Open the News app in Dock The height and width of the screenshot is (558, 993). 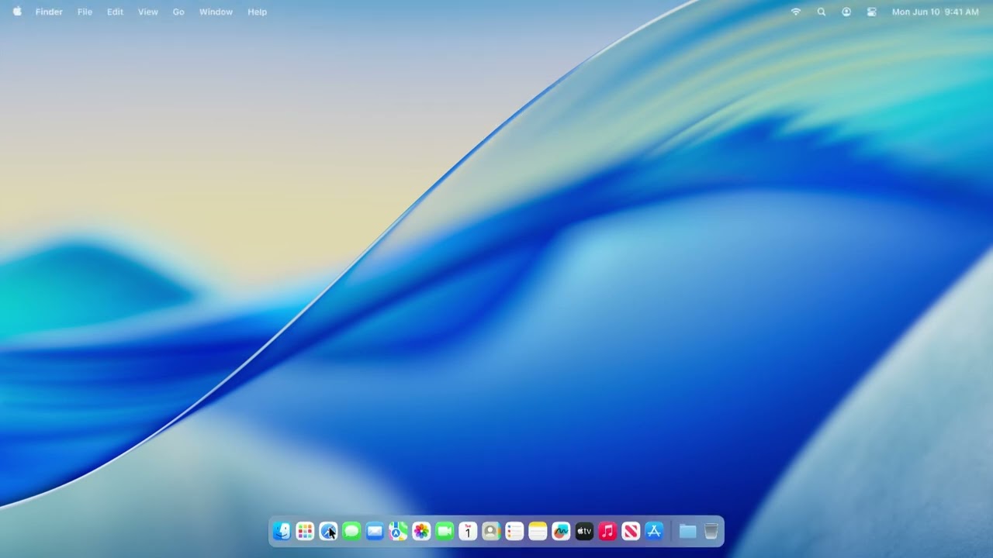(631, 531)
